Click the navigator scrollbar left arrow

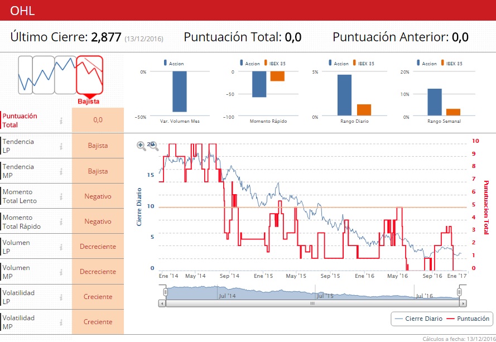point(162,304)
